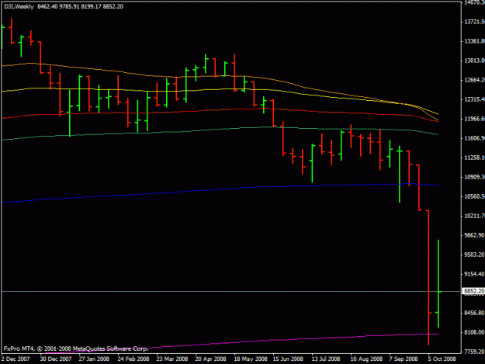Click the 10211 price axis label
Screen dimensions: 485x364
click(x=474, y=216)
